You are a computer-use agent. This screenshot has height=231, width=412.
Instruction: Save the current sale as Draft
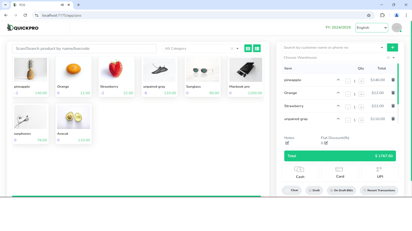click(314, 190)
